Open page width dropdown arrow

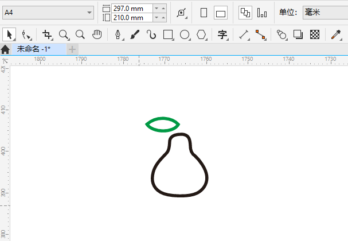tap(157, 8)
